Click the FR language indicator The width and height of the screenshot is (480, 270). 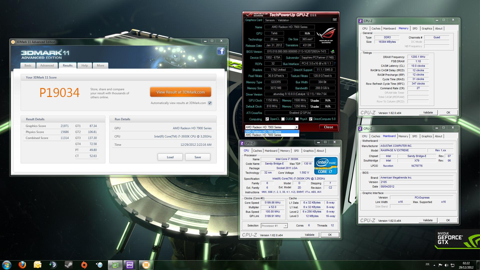point(427,264)
